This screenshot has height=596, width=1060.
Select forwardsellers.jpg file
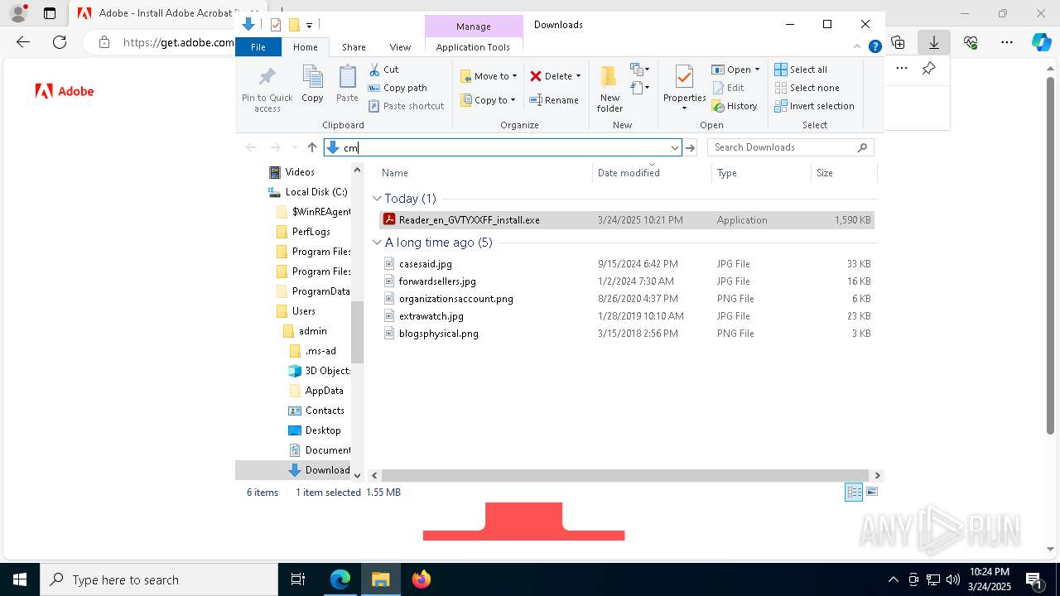(x=626, y=281)
